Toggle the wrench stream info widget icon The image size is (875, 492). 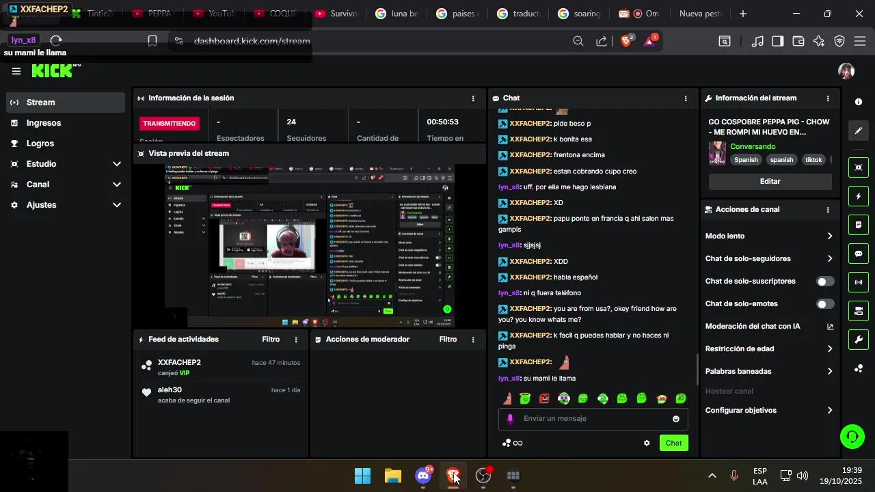(859, 340)
